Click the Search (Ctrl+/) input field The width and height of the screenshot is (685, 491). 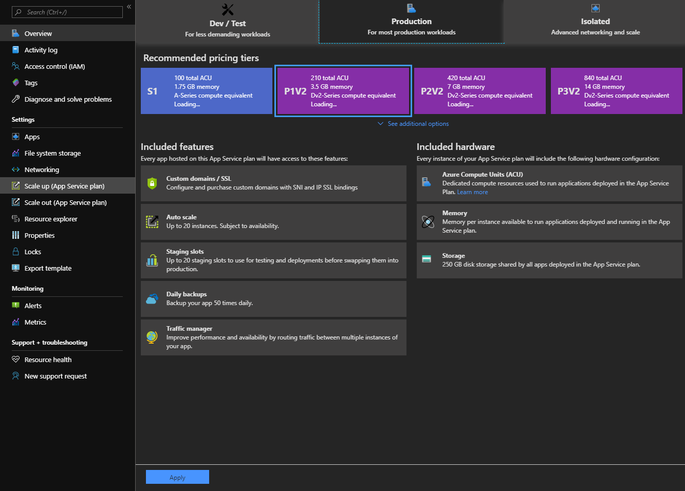click(67, 12)
